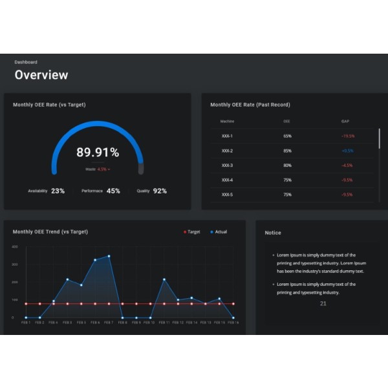The width and height of the screenshot is (388, 388).
Task: Click the Dashboard breadcrumb link
Action: pyautogui.click(x=26, y=62)
